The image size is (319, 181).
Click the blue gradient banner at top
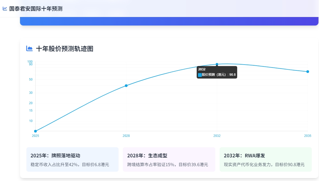[169, 21]
